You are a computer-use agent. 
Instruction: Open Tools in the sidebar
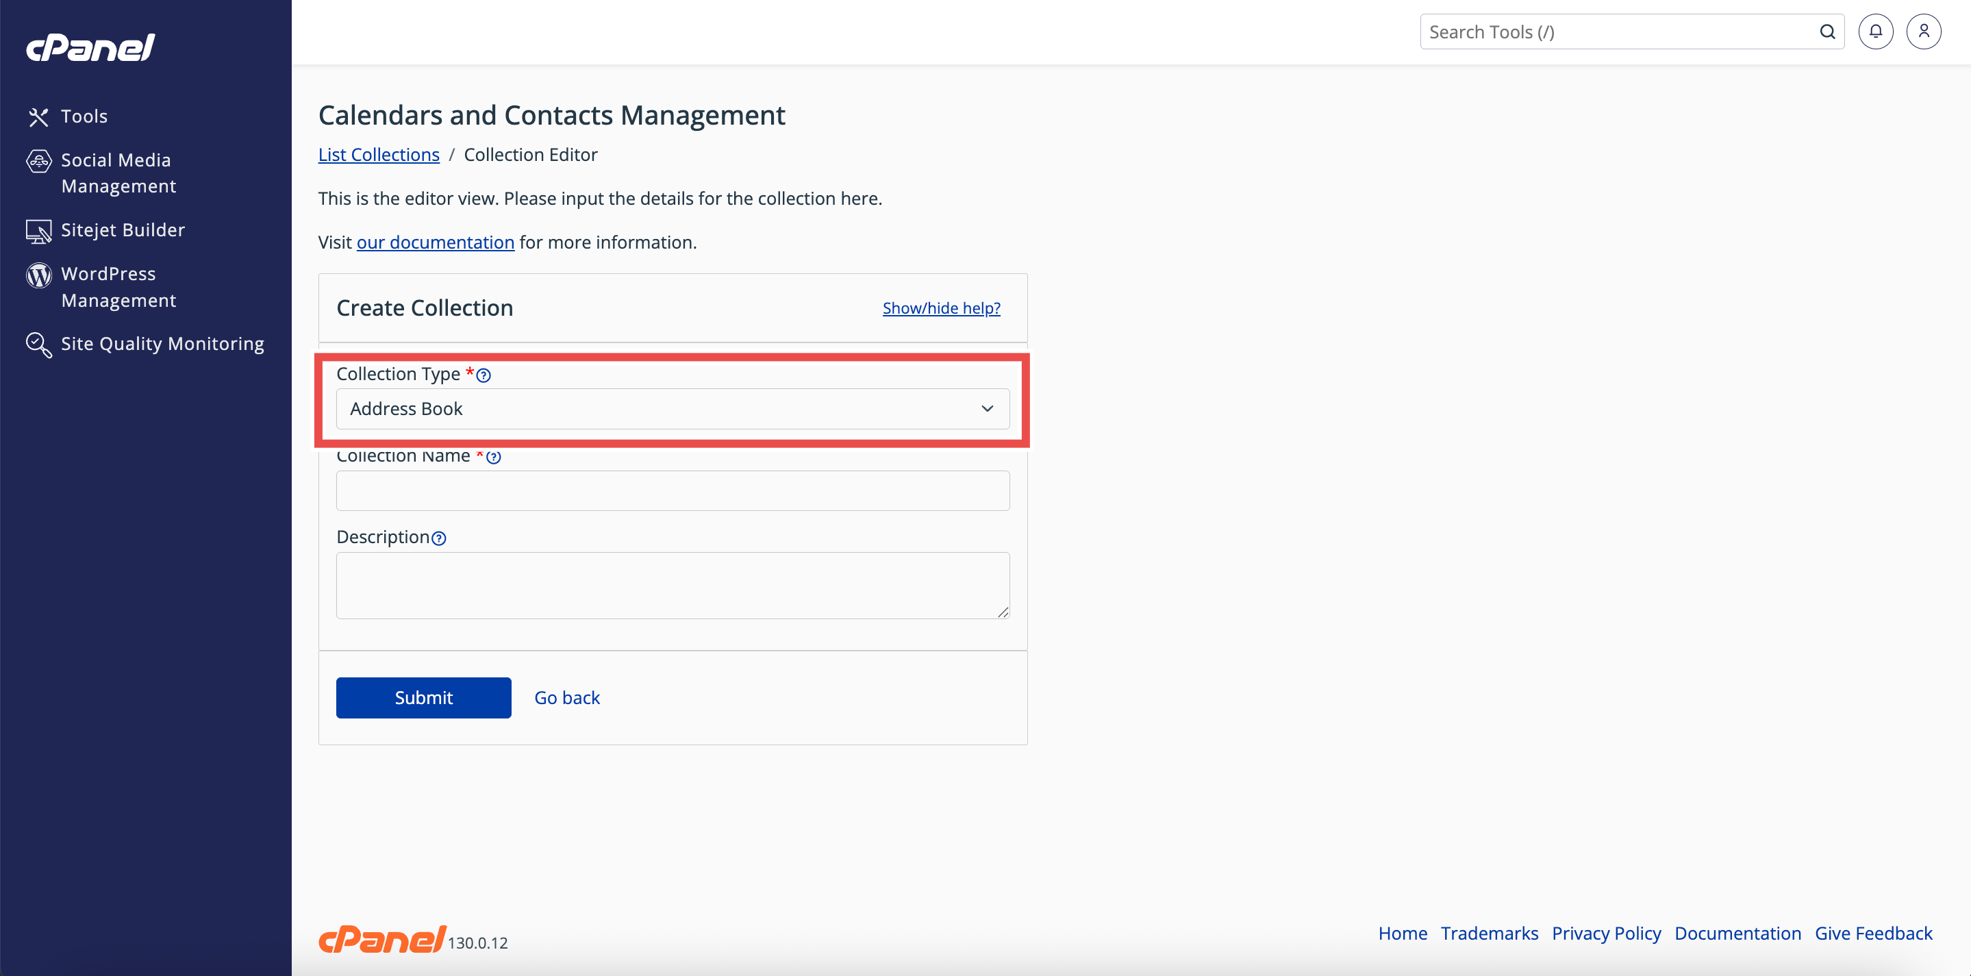click(x=84, y=116)
